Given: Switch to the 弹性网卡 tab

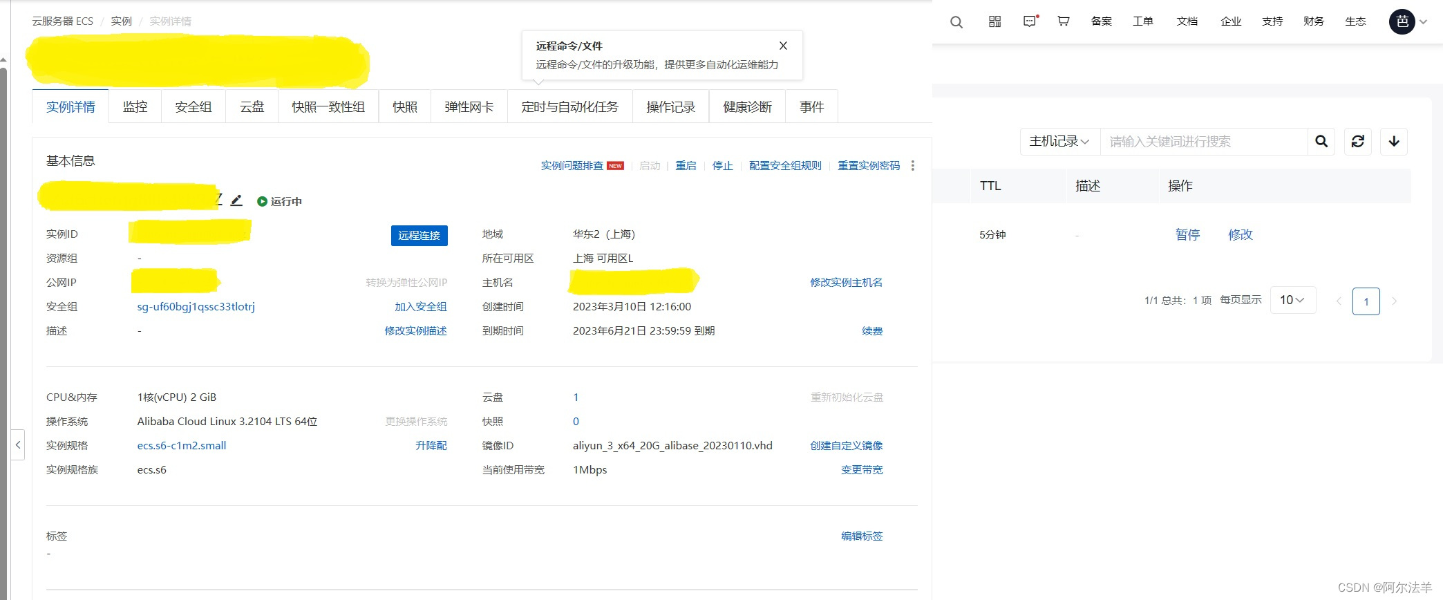Looking at the screenshot, I should (x=469, y=106).
